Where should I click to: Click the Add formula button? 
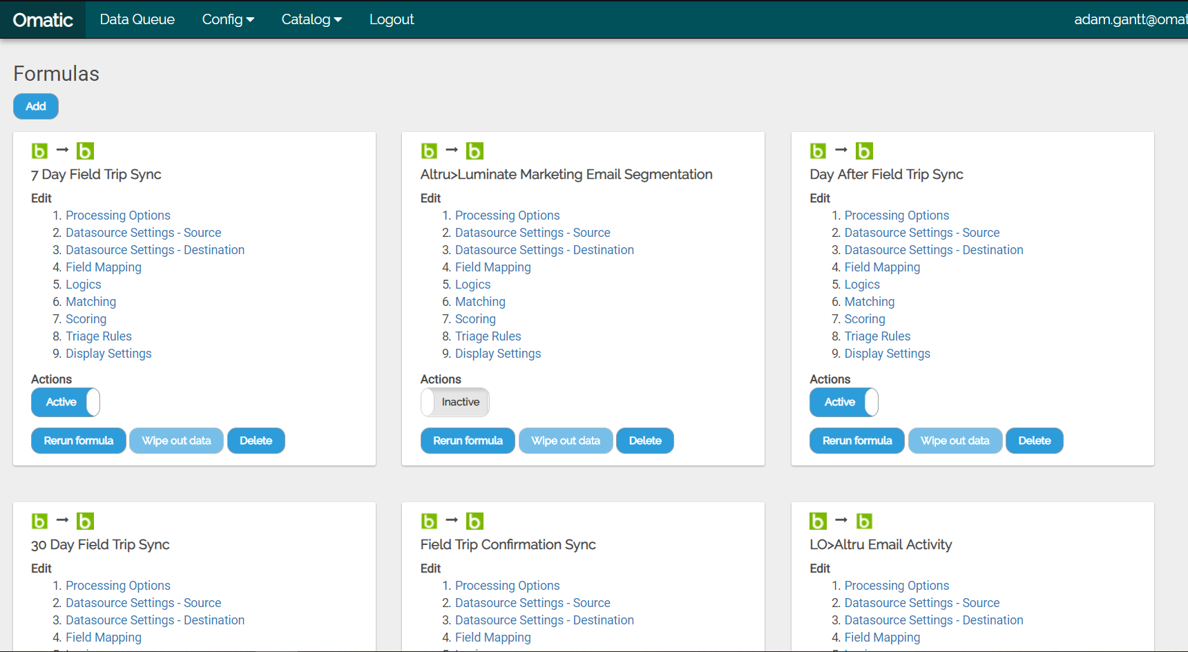(36, 106)
